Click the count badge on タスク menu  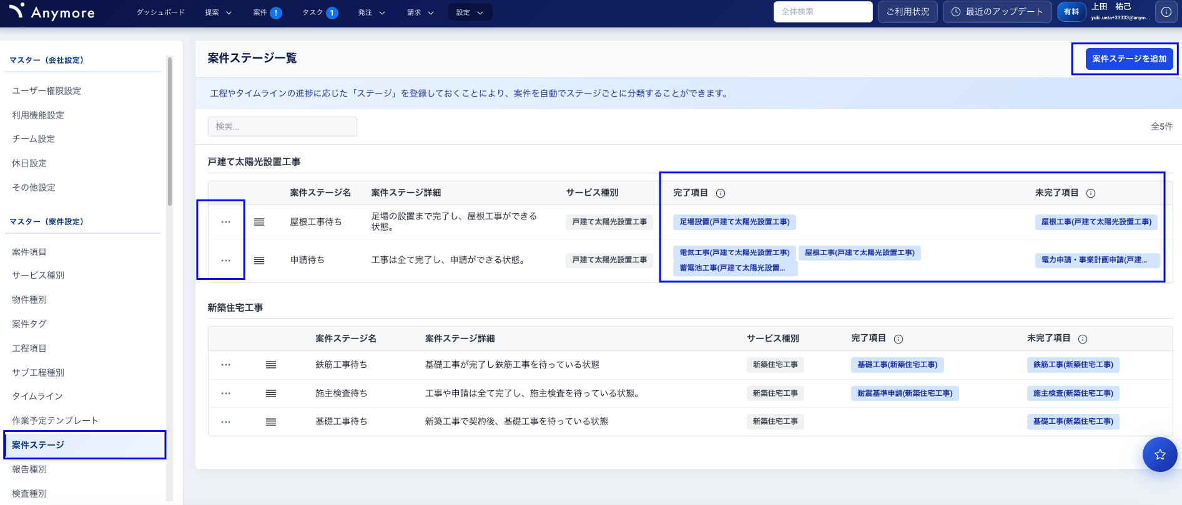[332, 12]
